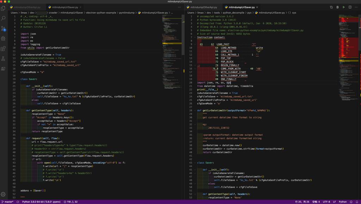The image size is (361, 204).
Task: Open the feedback smiley in the status bar
Action: pyautogui.click(x=351, y=202)
